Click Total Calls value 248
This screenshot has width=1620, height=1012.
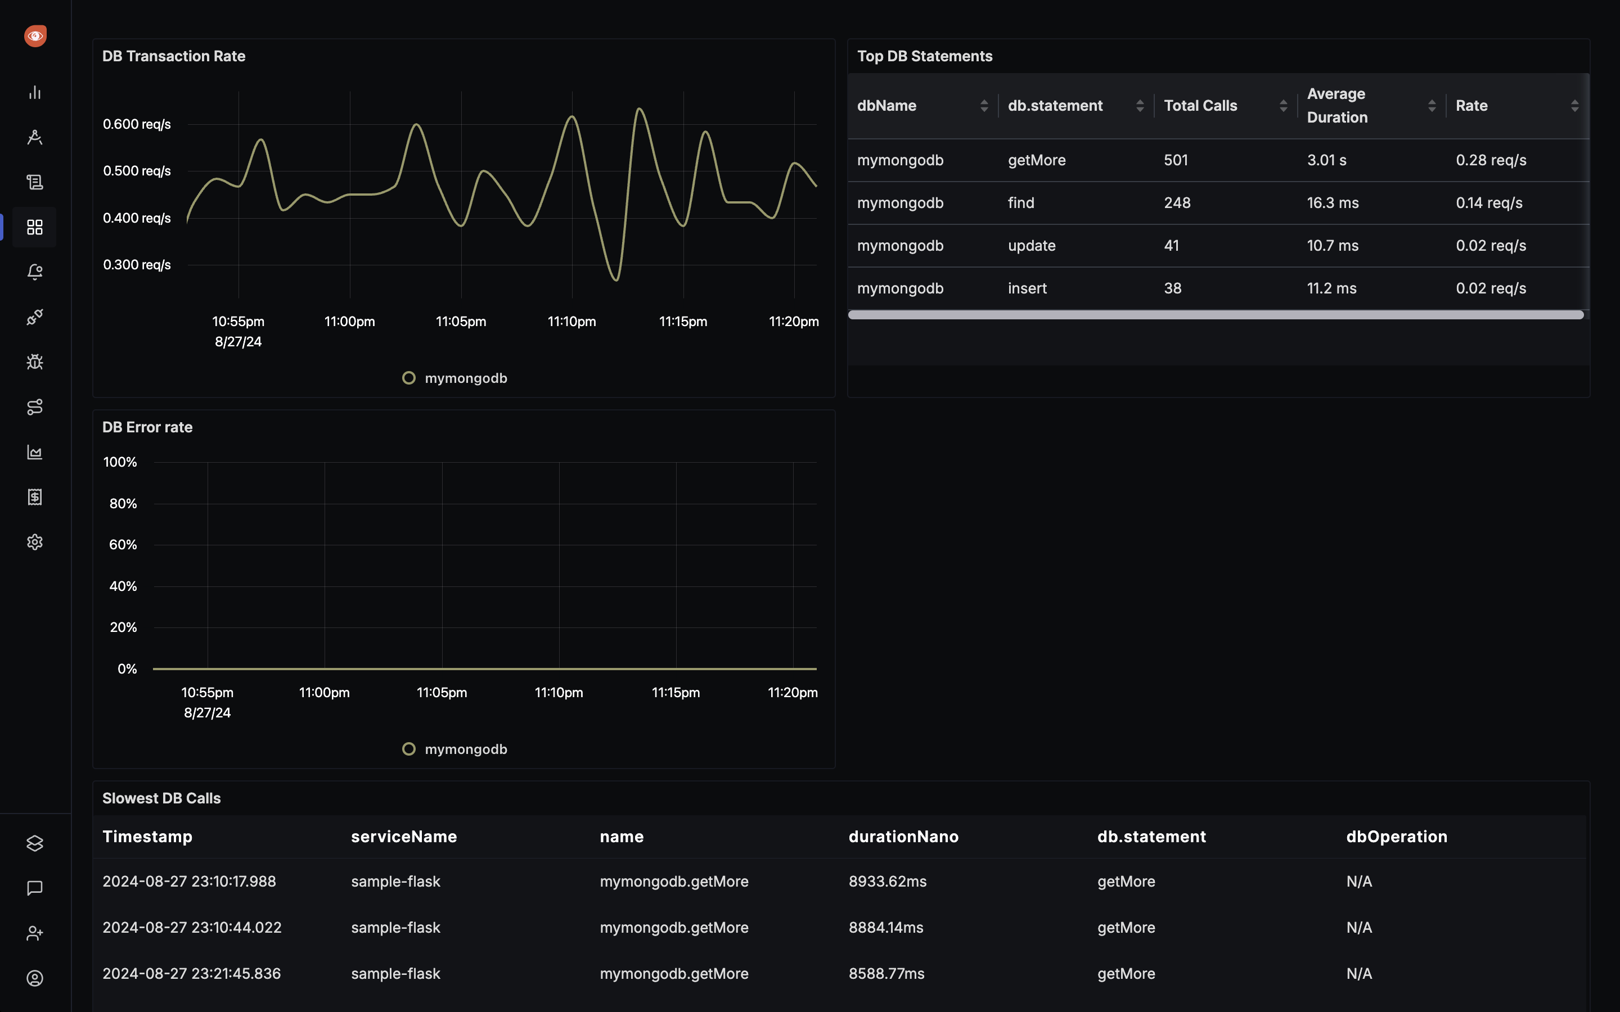[1177, 203]
